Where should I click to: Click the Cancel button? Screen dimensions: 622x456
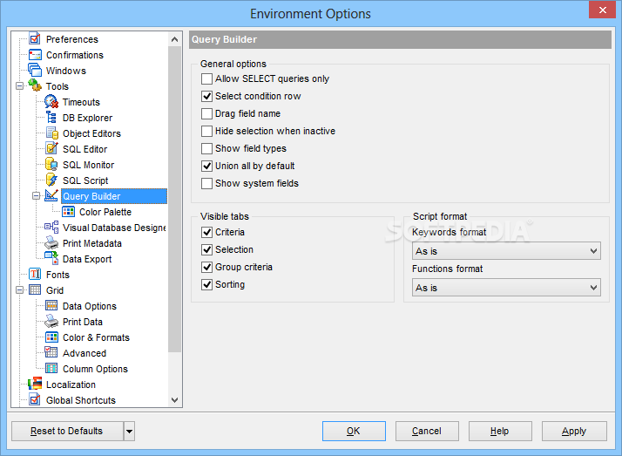pos(427,431)
